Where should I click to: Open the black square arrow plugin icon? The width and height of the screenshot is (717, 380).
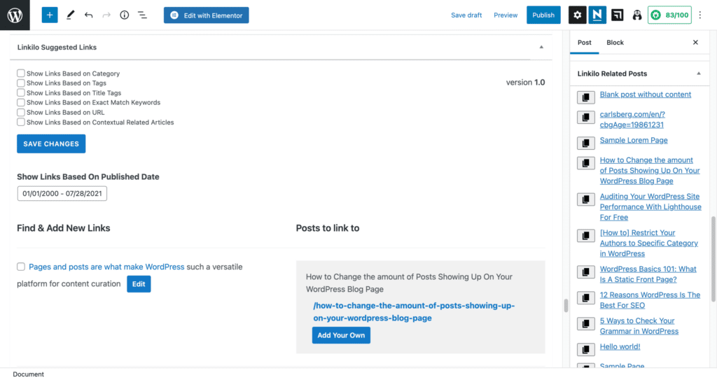coord(618,15)
